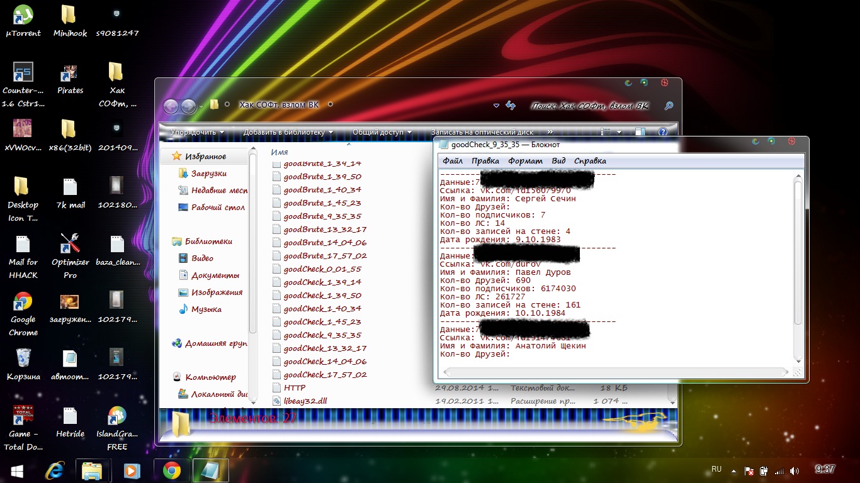Image resolution: width=860 pixels, height=483 pixels.
Task: Click the RU language indicator
Action: coord(716,469)
